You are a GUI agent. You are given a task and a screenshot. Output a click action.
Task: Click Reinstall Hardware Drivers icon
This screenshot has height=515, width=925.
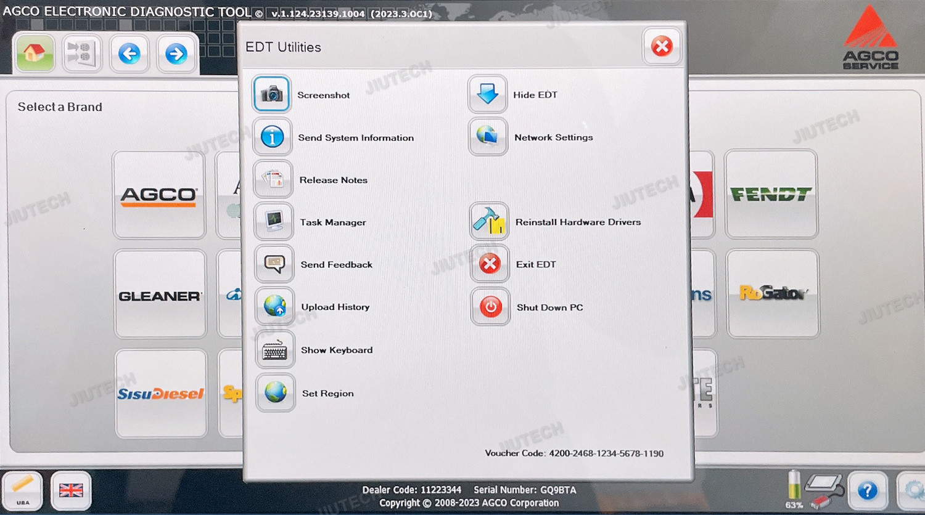[489, 222]
